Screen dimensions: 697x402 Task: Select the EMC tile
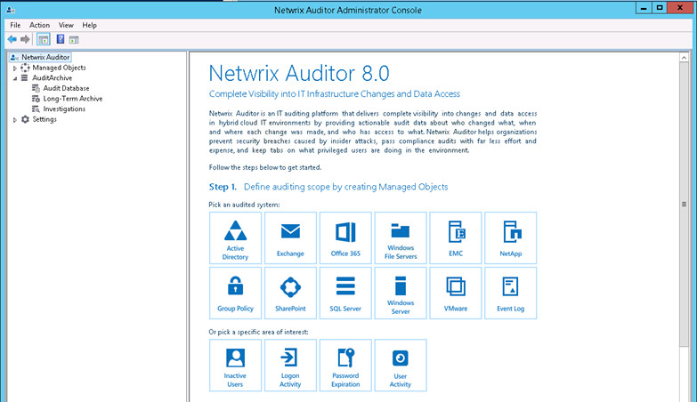pyautogui.click(x=456, y=238)
